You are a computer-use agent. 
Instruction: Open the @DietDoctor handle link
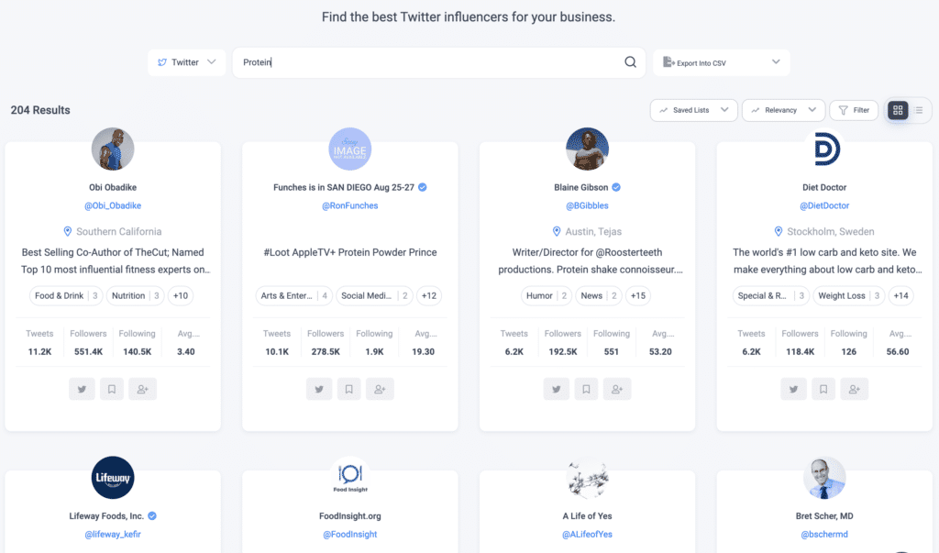pyautogui.click(x=824, y=205)
